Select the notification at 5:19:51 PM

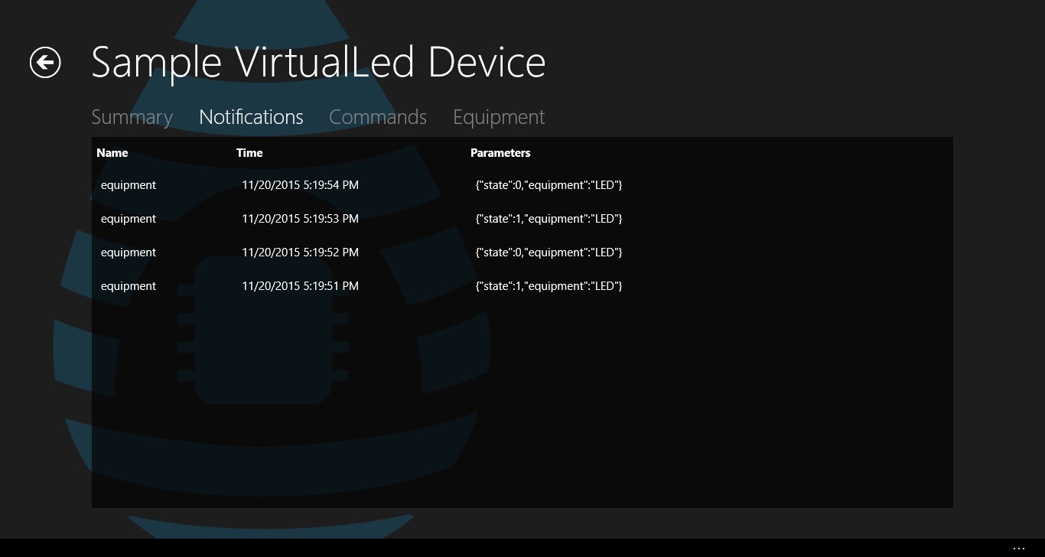[300, 286]
